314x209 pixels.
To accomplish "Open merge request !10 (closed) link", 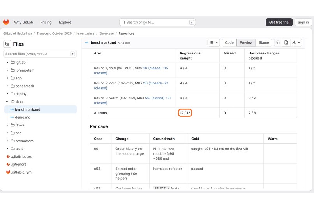I will coord(152,68).
